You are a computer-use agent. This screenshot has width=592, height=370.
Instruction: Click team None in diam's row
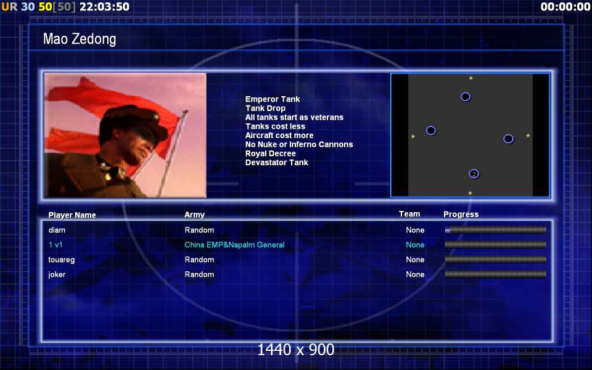415,230
